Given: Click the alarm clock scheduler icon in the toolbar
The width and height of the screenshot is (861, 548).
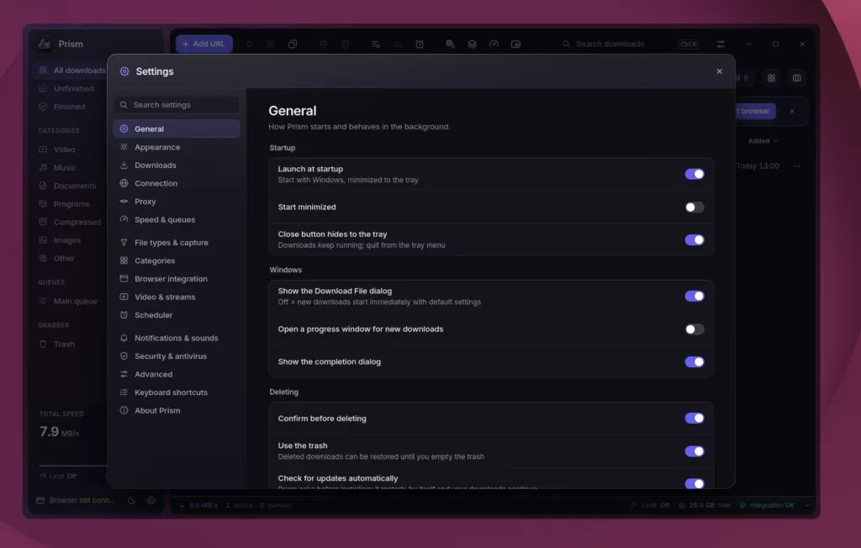Looking at the screenshot, I should click(x=420, y=44).
